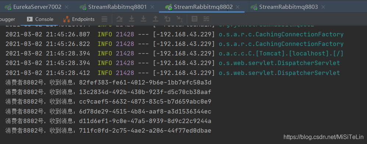Click the Drop Frame icon

[167, 19]
